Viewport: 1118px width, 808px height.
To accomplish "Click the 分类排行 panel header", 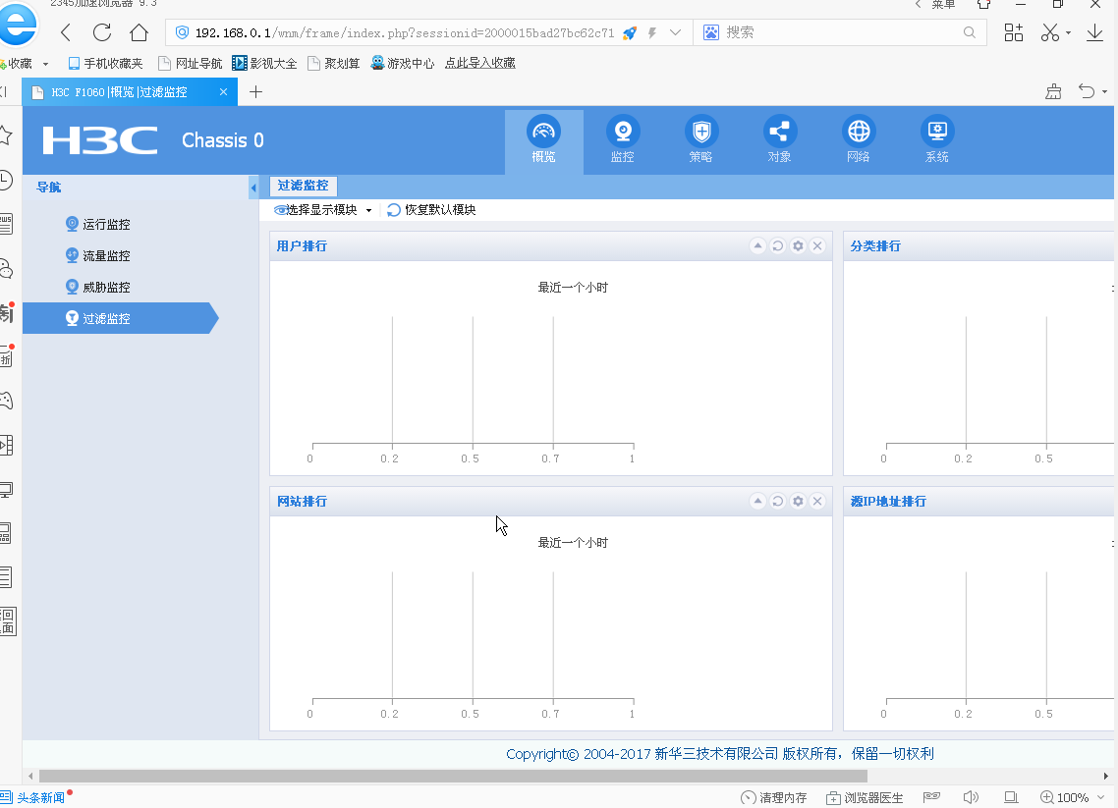I will [x=978, y=245].
